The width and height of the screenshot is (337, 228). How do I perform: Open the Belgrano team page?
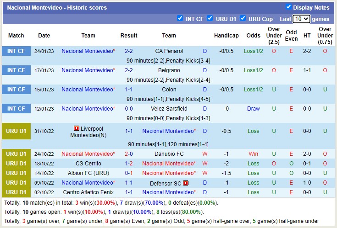[x=169, y=70]
